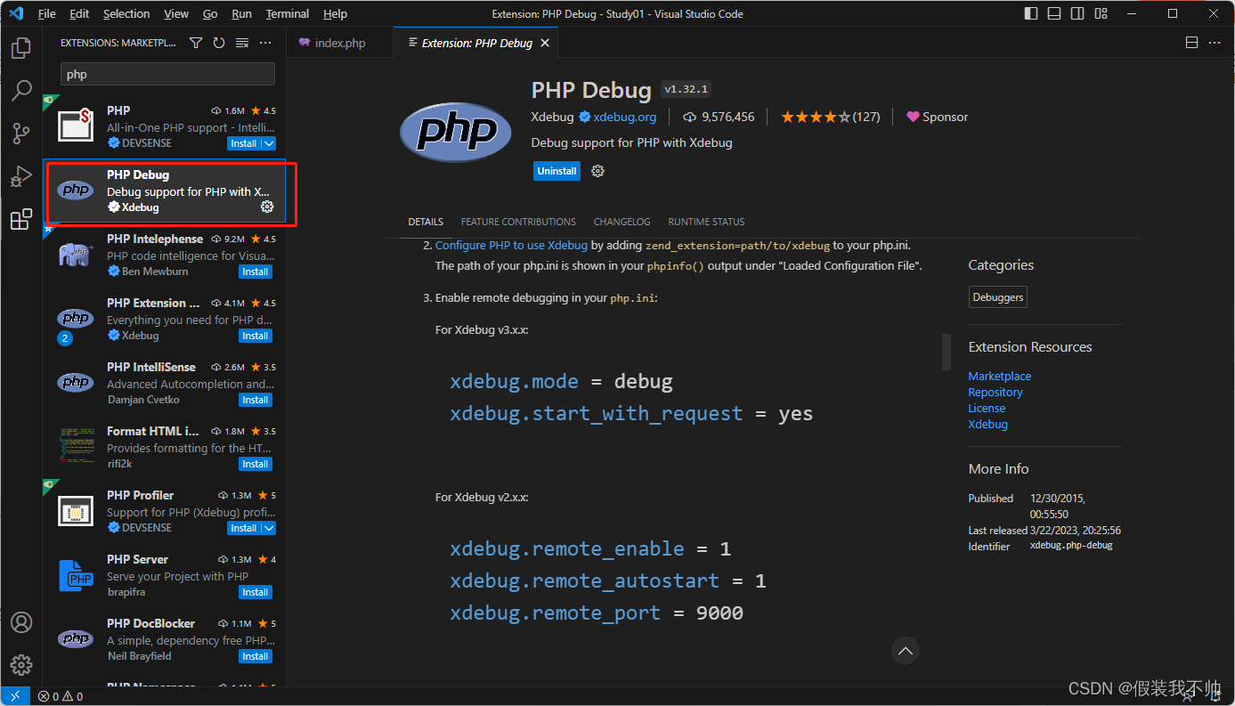1235x706 pixels.
Task: Toggle bottom panel layout icon
Action: (x=1054, y=13)
